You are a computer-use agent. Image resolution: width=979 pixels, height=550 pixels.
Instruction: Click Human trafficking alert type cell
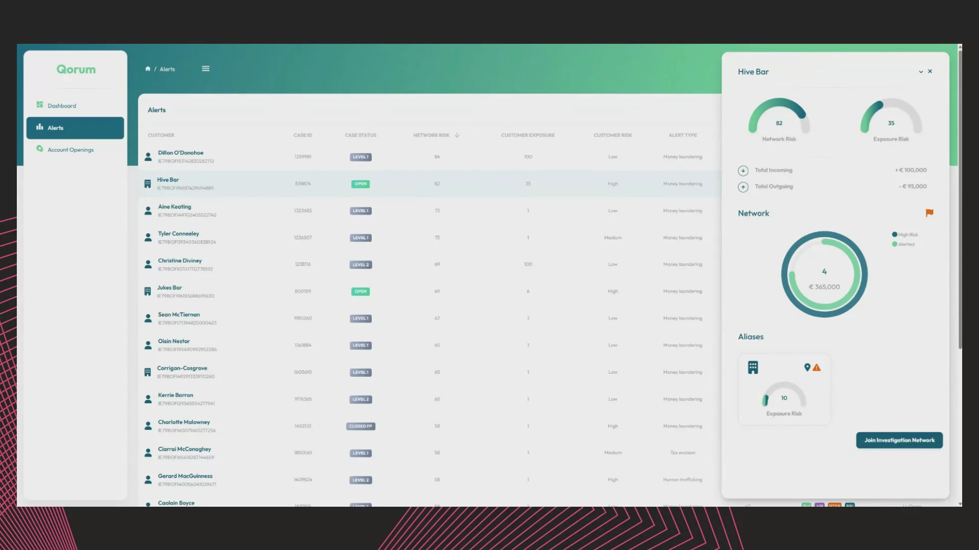(683, 480)
